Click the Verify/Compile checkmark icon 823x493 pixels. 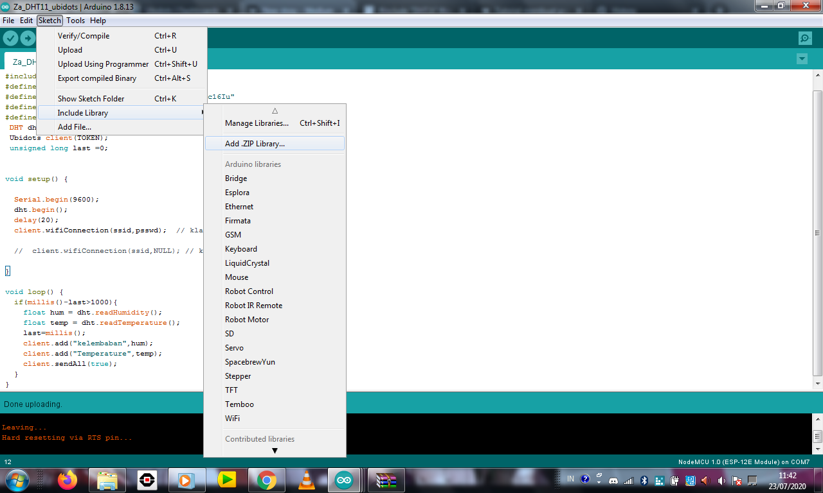[x=10, y=38]
